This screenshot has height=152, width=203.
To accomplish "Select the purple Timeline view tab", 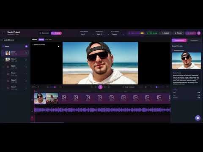I will [x=56, y=33].
